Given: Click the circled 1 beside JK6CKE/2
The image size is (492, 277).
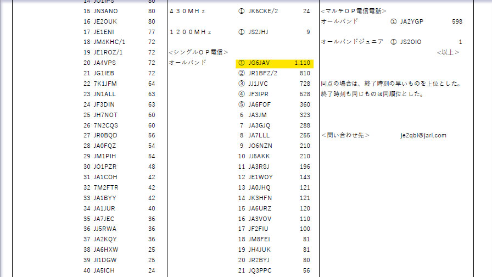Looking at the screenshot, I should 242,10.
